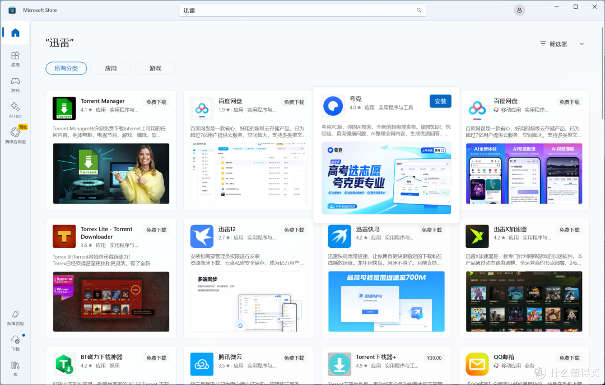Click 免费下载 for BT磁力下载神器
Viewport: 605px width, 385px height.
tap(156, 358)
